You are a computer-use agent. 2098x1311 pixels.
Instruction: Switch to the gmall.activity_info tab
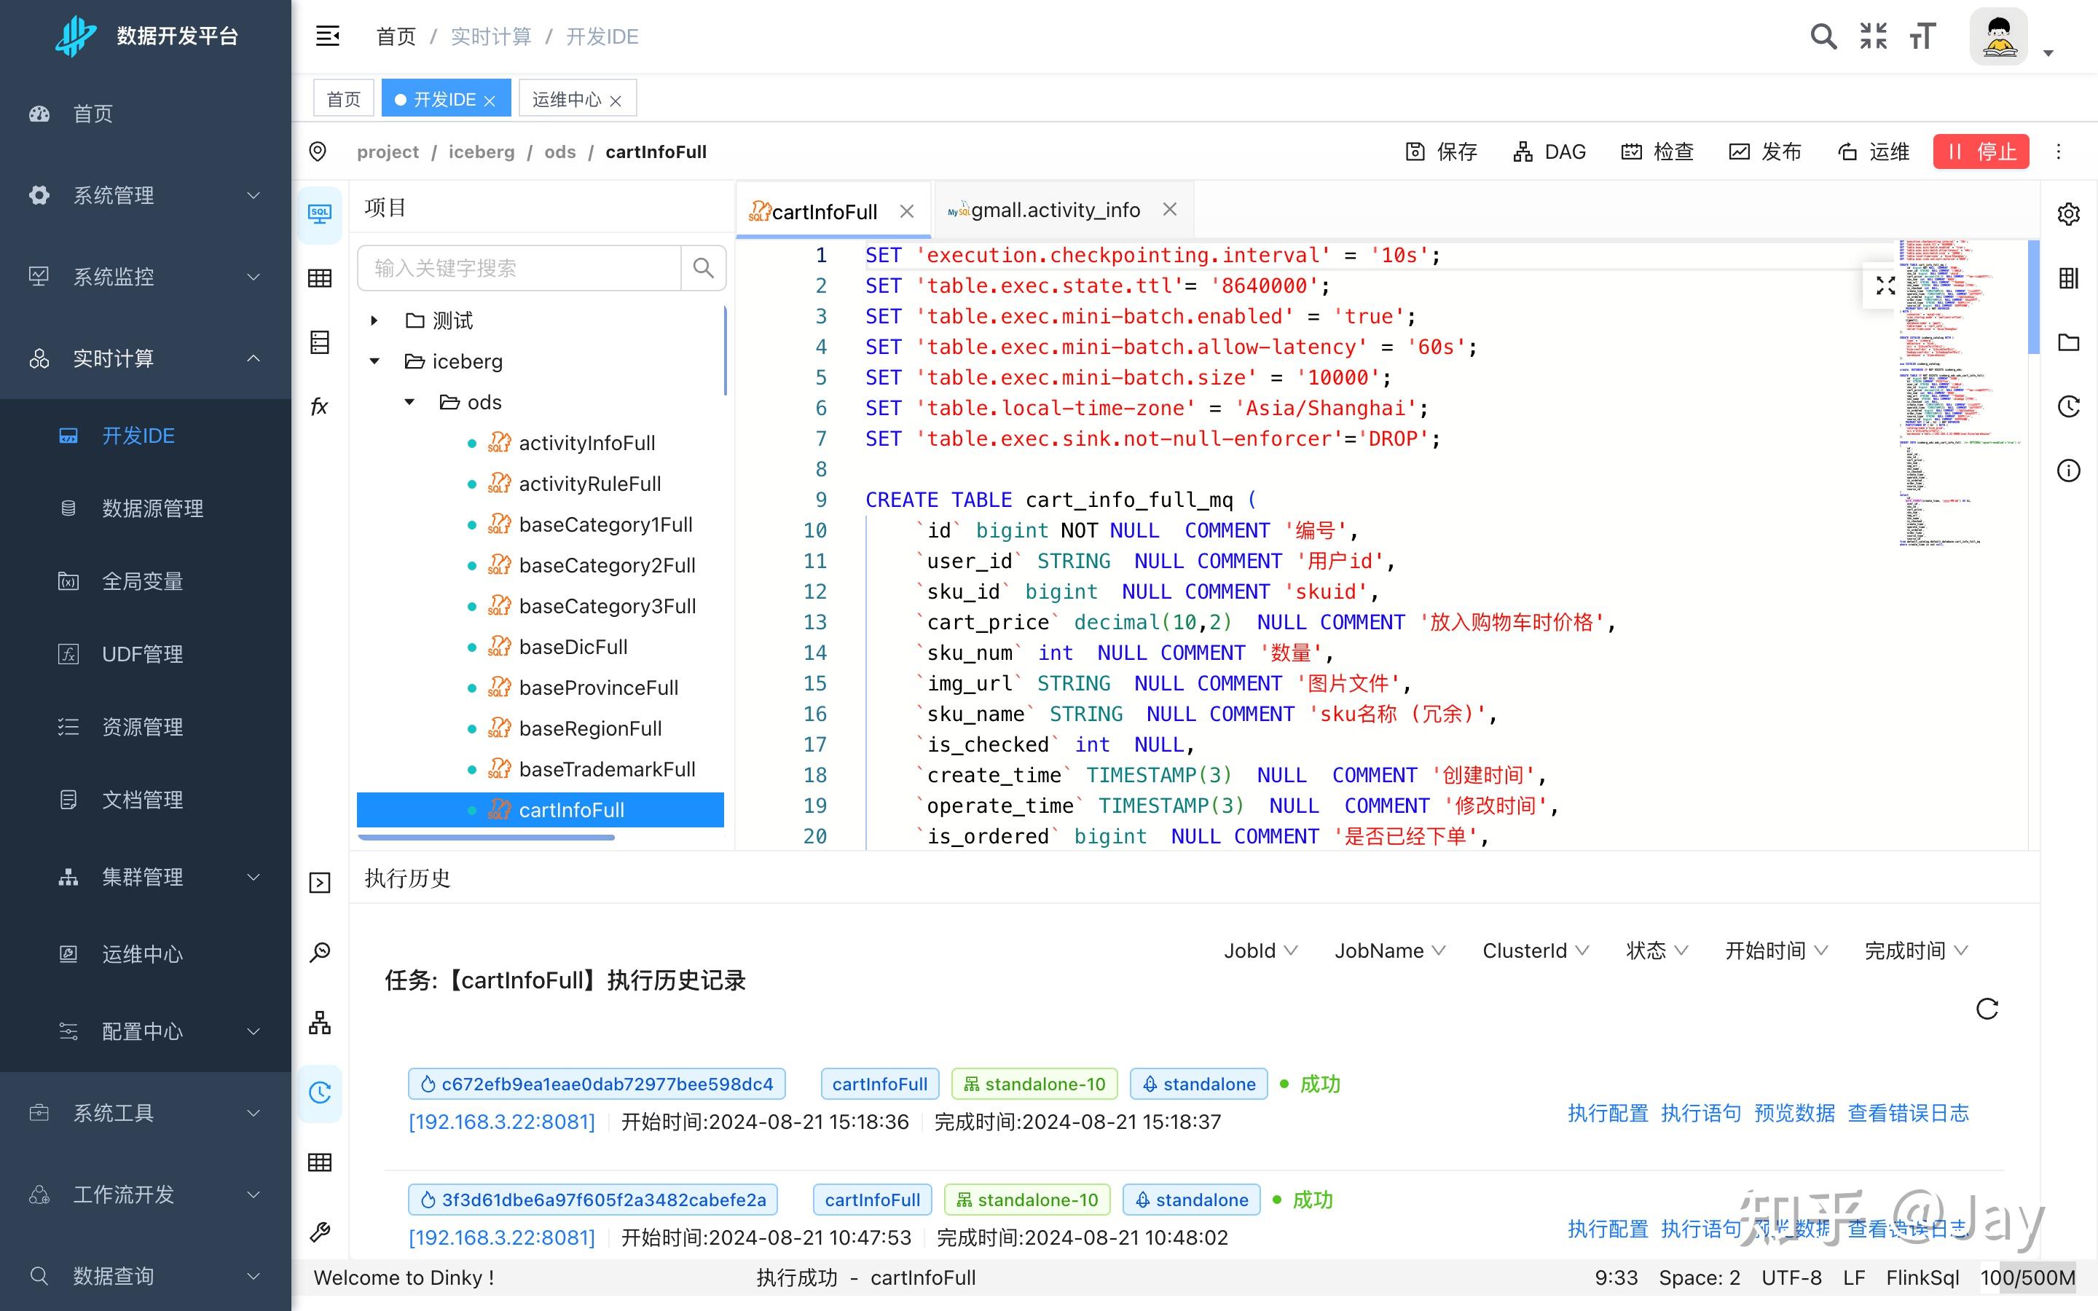tap(1054, 209)
